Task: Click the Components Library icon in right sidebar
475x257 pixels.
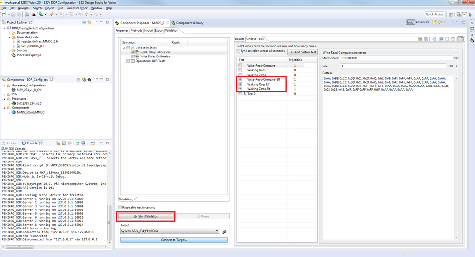Action: pyautogui.click(x=472, y=40)
